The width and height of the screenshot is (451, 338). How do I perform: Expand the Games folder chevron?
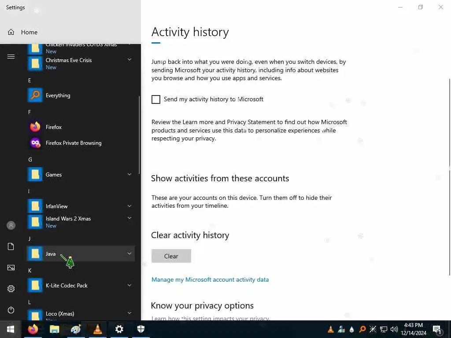tap(129, 174)
